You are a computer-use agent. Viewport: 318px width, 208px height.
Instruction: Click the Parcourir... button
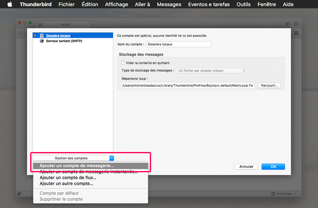pos(269,85)
